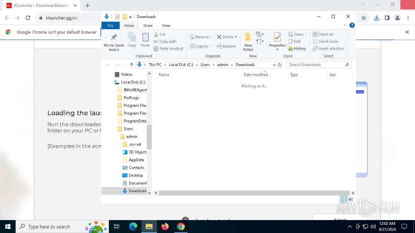
Task: Click the Search Downloads field
Action: pyautogui.click(x=319, y=65)
